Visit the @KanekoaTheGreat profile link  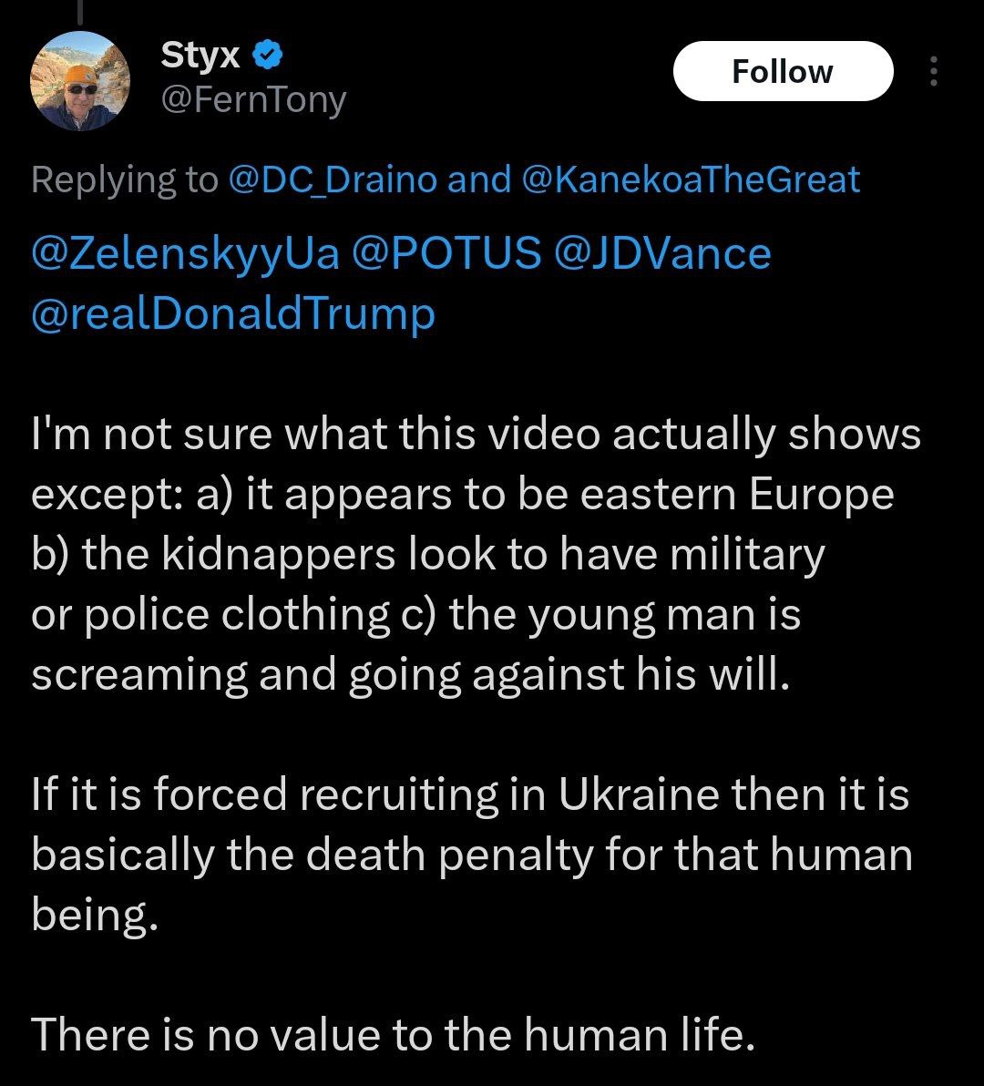coord(691,179)
